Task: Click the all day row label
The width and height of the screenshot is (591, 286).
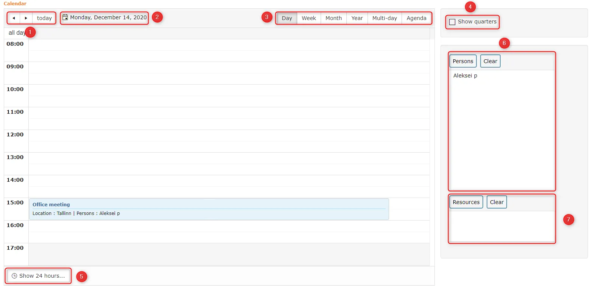Action: 17,33
